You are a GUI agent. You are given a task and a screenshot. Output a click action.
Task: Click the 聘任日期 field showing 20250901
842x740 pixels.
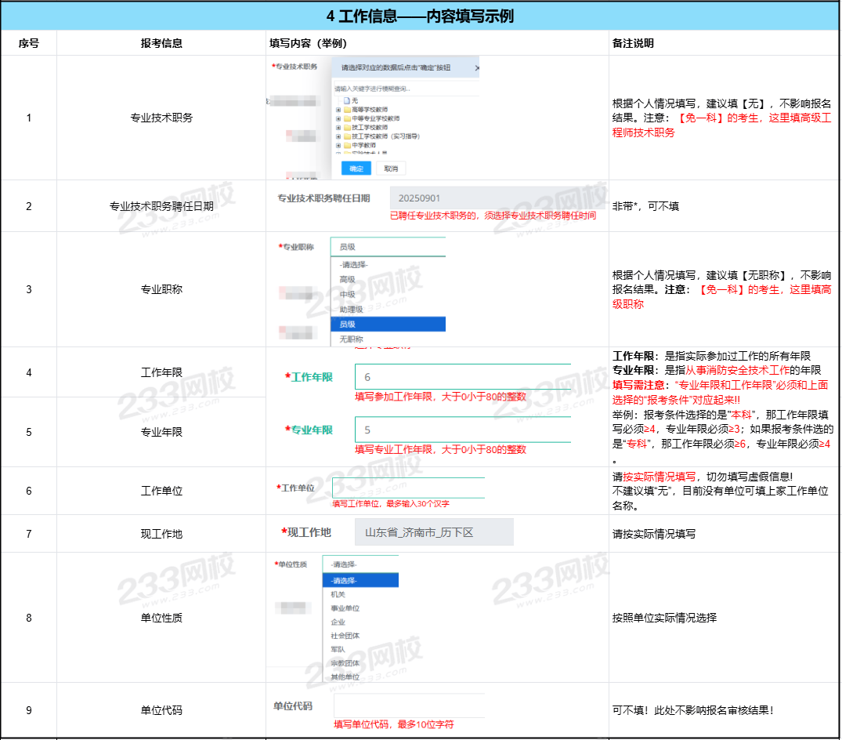click(x=498, y=198)
